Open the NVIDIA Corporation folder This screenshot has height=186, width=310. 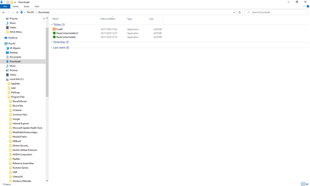(x=22, y=155)
